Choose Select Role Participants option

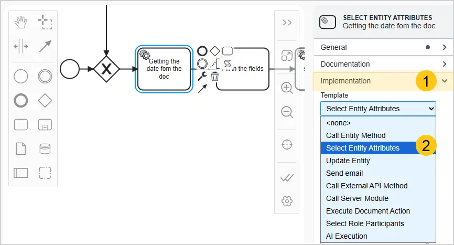point(378,223)
